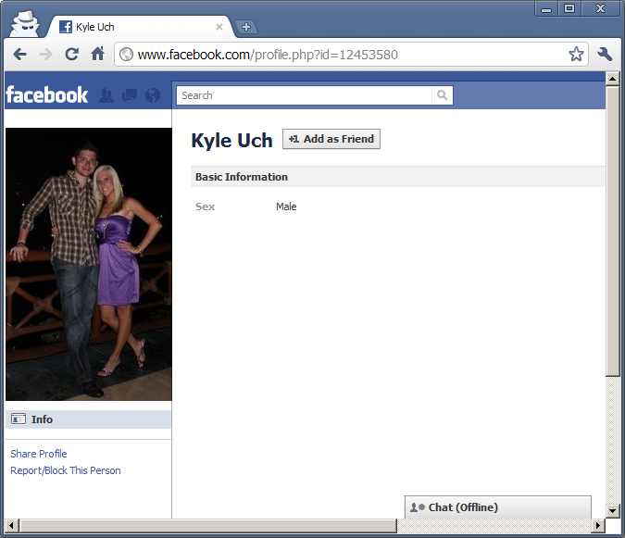The image size is (625, 538).
Task: Open Facebook messages icon
Action: click(130, 95)
